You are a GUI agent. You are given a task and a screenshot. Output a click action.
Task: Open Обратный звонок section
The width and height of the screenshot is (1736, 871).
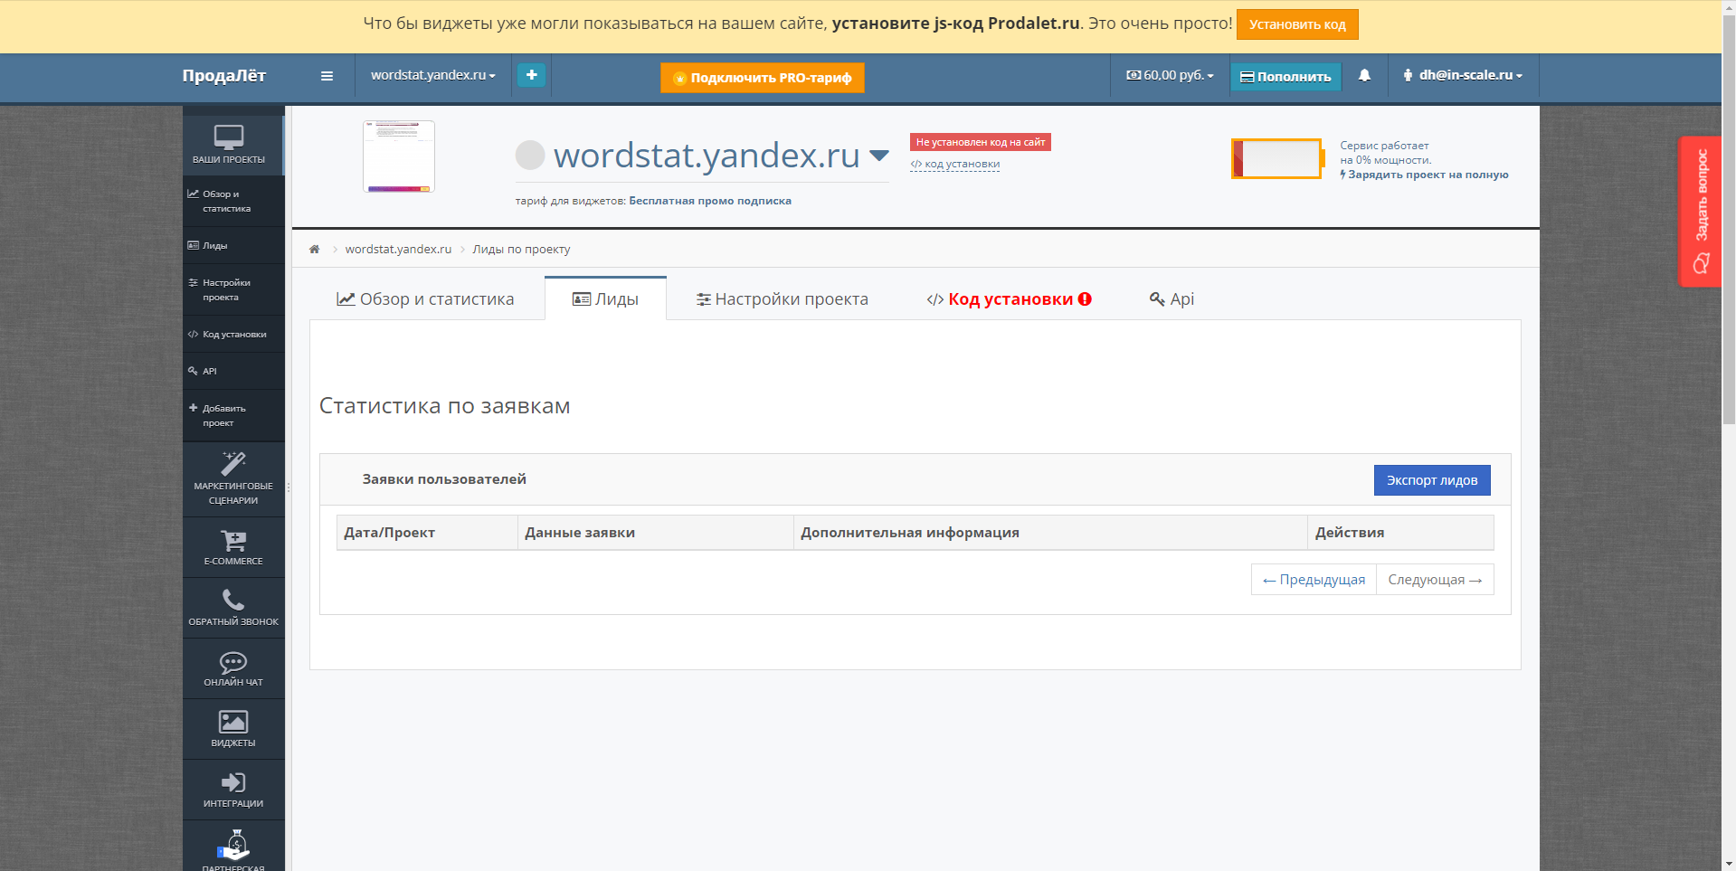233,608
